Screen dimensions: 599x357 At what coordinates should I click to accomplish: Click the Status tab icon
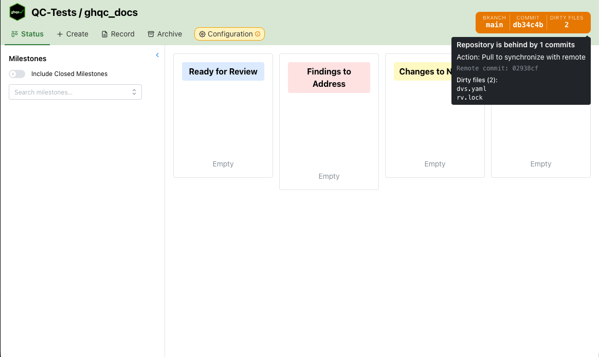point(15,34)
